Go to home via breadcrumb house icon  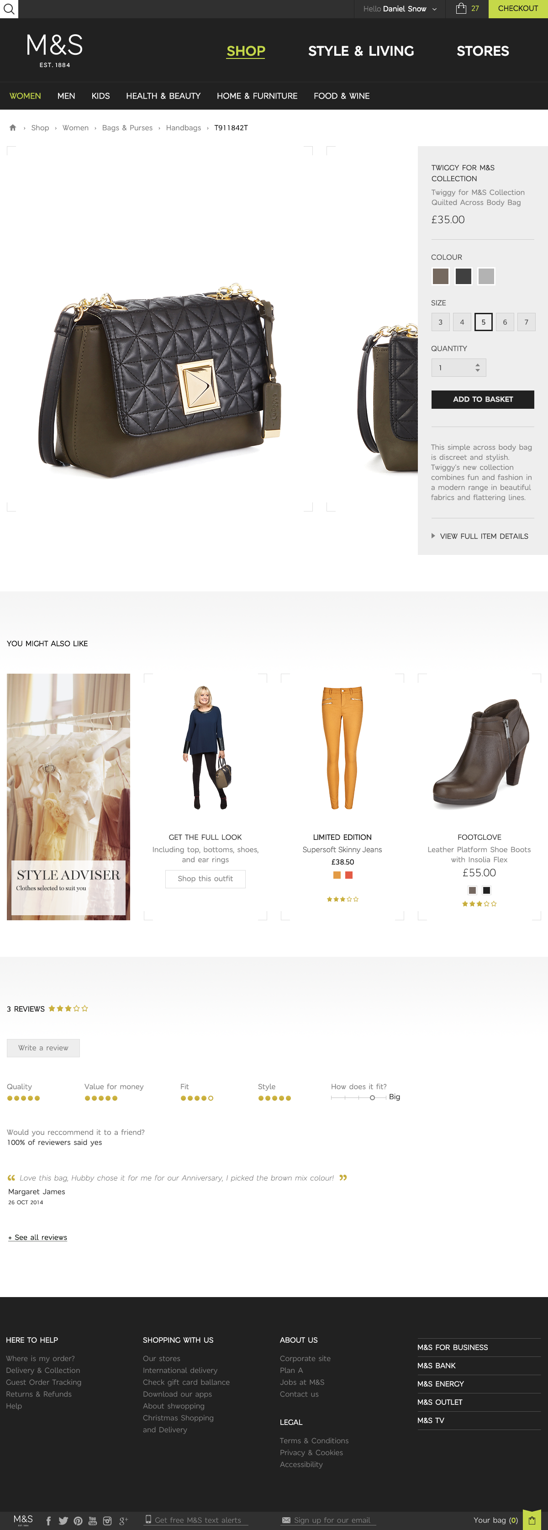click(12, 128)
